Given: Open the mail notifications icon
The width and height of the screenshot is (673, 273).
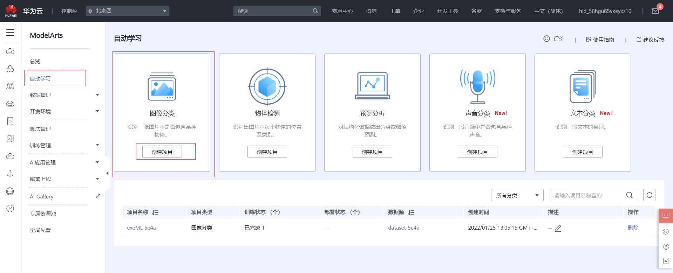Looking at the screenshot, I should (655, 11).
